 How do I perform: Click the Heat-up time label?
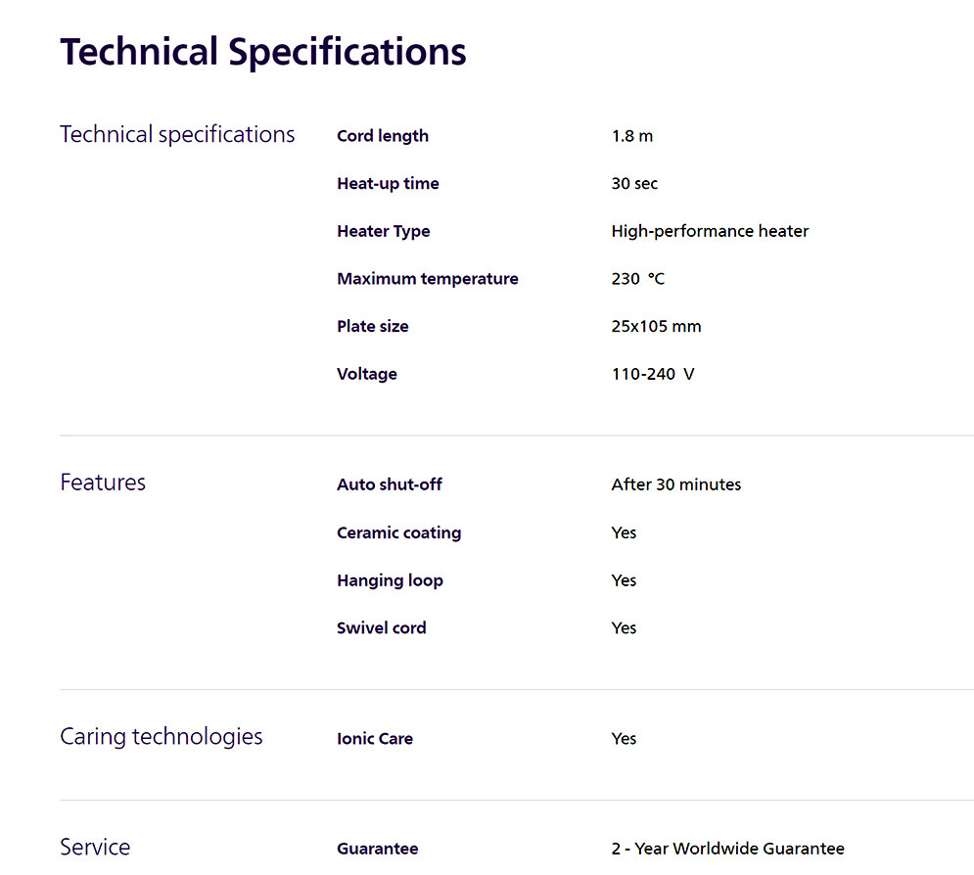tap(388, 183)
